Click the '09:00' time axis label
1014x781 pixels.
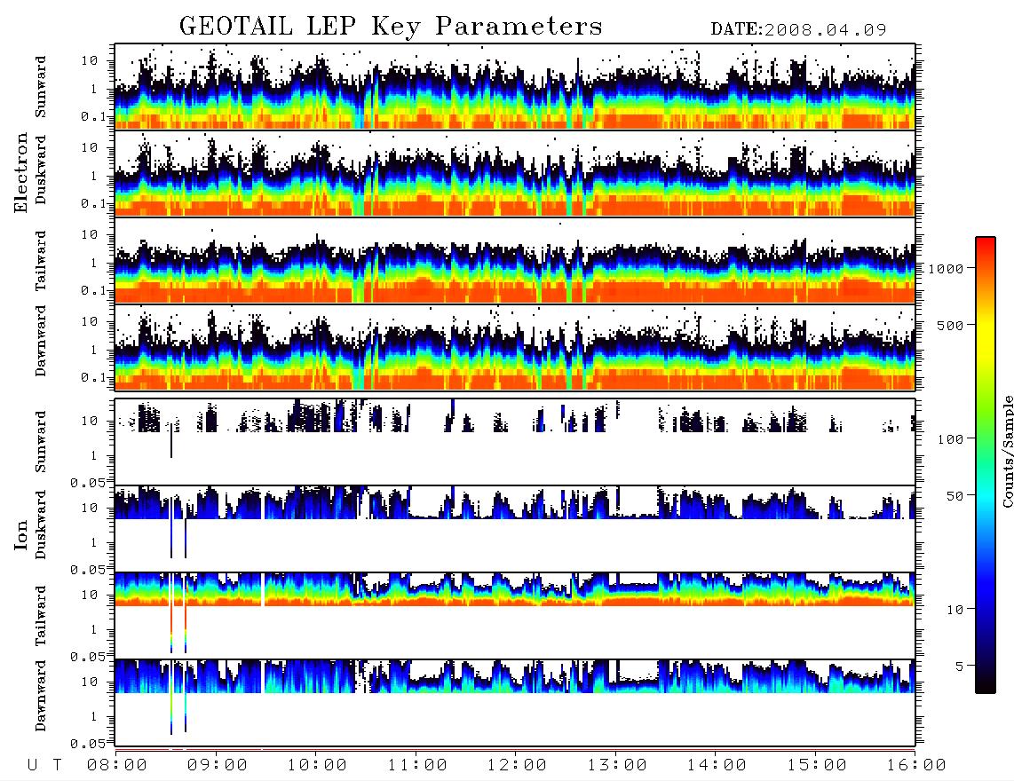pos(218,765)
